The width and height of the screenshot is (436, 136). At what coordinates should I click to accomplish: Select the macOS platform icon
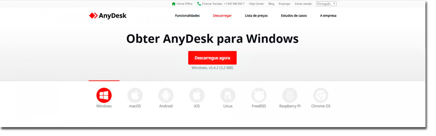(x=135, y=95)
